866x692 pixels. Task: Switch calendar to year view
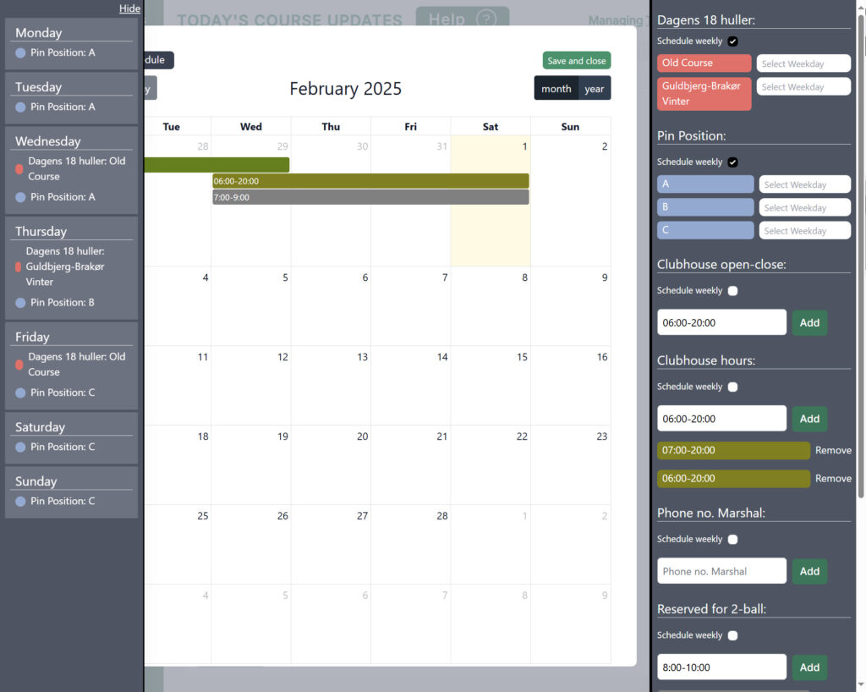[x=595, y=88]
